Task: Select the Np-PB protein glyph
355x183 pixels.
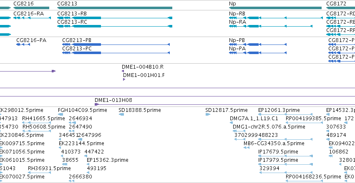Action: click(258, 45)
